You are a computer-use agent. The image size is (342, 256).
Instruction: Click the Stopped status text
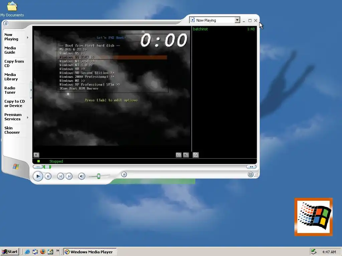[x=56, y=161]
